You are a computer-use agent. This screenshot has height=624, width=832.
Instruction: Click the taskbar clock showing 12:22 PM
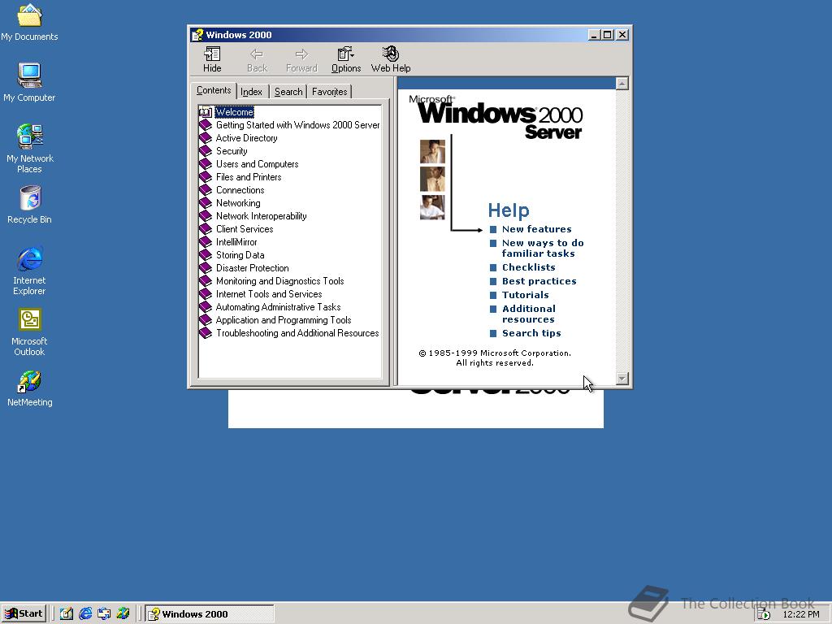pos(800,614)
